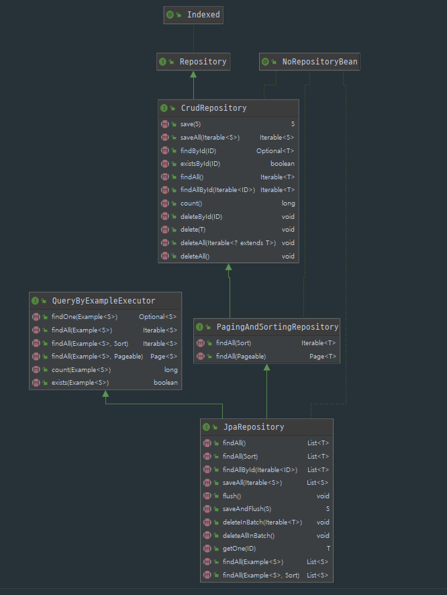Click Optional<S> return type of findOne
The width and height of the screenshot is (447, 595).
pyautogui.click(x=158, y=317)
